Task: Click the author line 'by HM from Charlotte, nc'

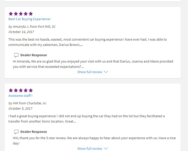Action: (27, 103)
